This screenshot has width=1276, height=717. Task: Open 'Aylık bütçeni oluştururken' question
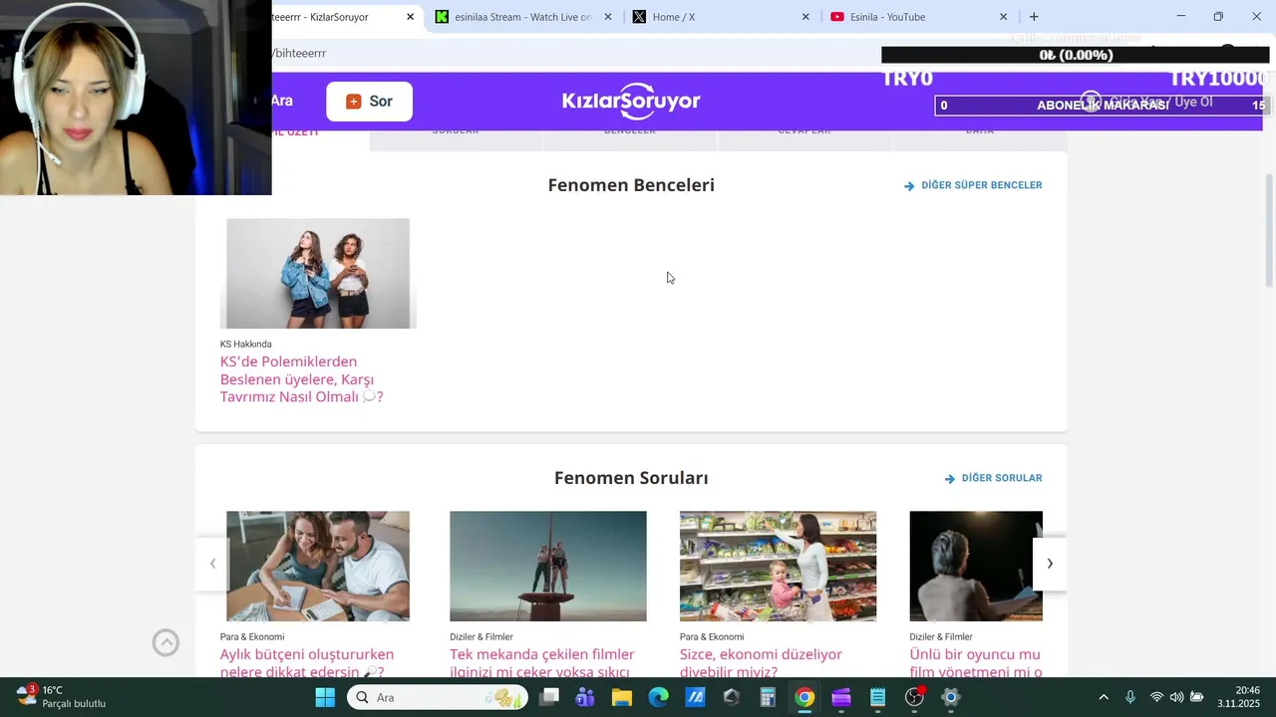(x=307, y=662)
